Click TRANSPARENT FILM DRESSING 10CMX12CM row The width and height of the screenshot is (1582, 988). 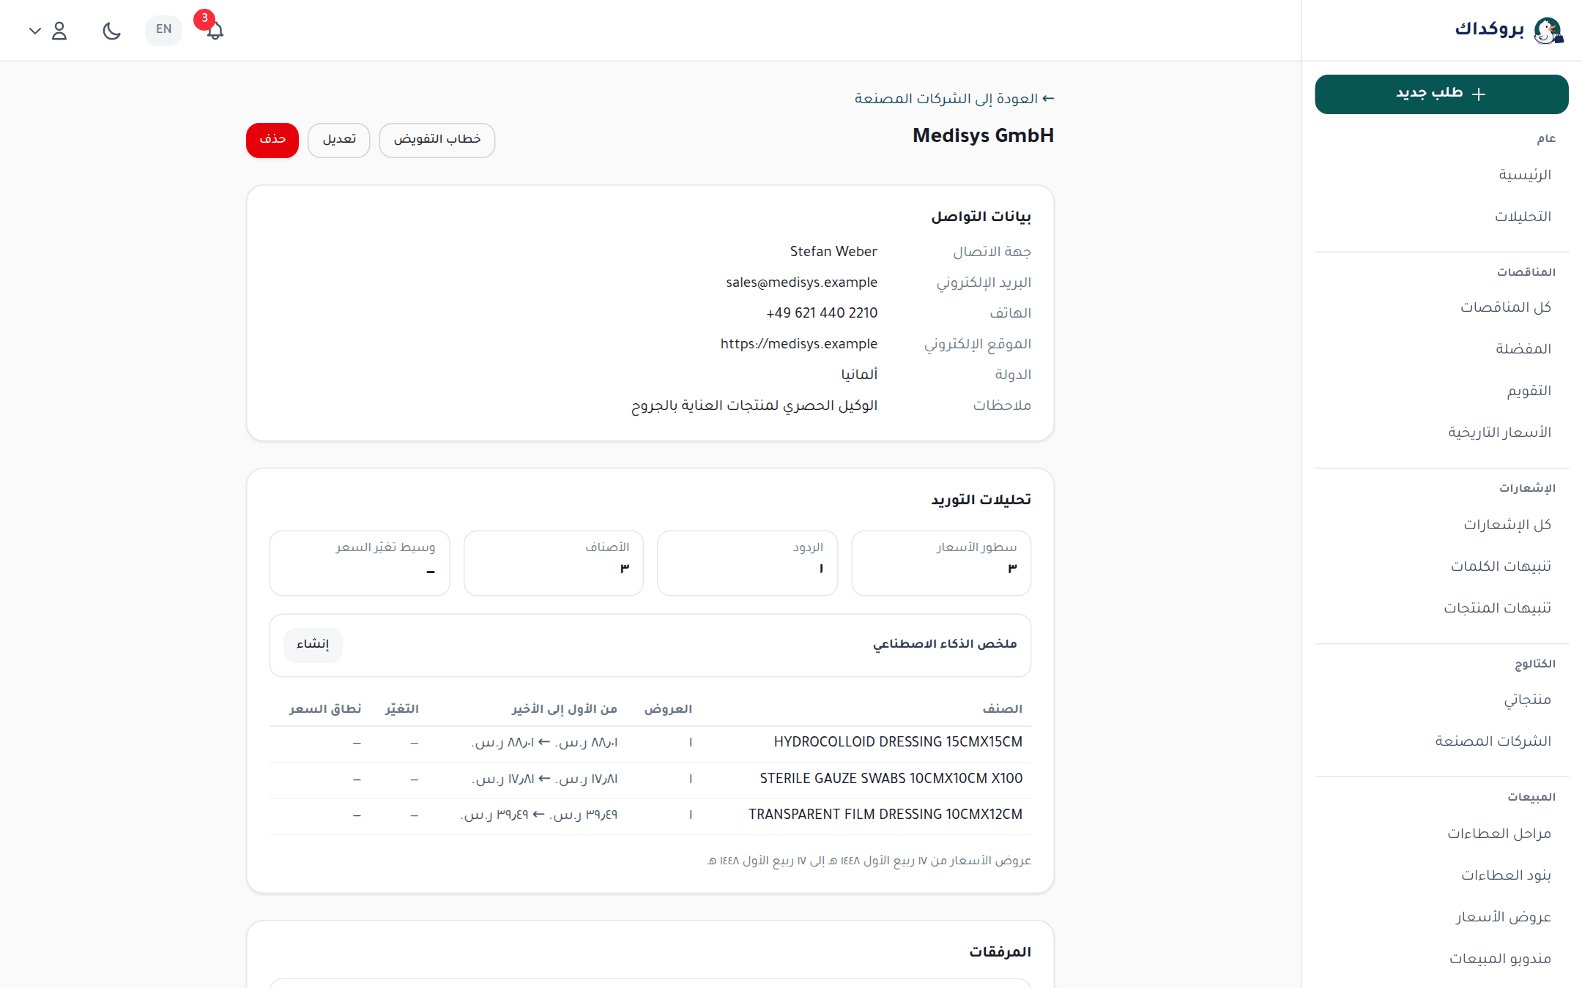650,815
